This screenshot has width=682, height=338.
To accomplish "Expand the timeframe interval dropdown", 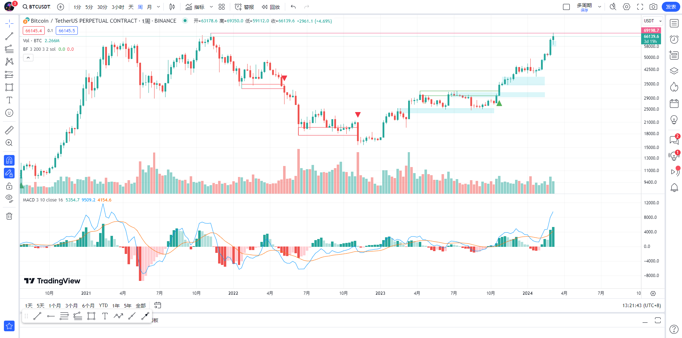I will tap(158, 7).
